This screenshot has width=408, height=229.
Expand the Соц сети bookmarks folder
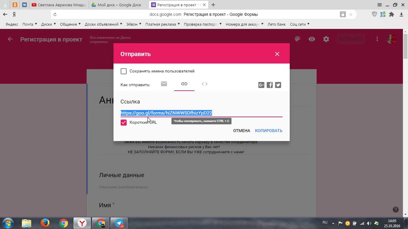[x=300, y=24]
